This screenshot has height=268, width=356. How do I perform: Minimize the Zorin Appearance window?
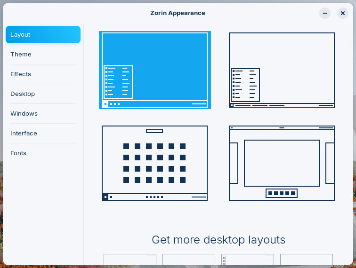325,13
